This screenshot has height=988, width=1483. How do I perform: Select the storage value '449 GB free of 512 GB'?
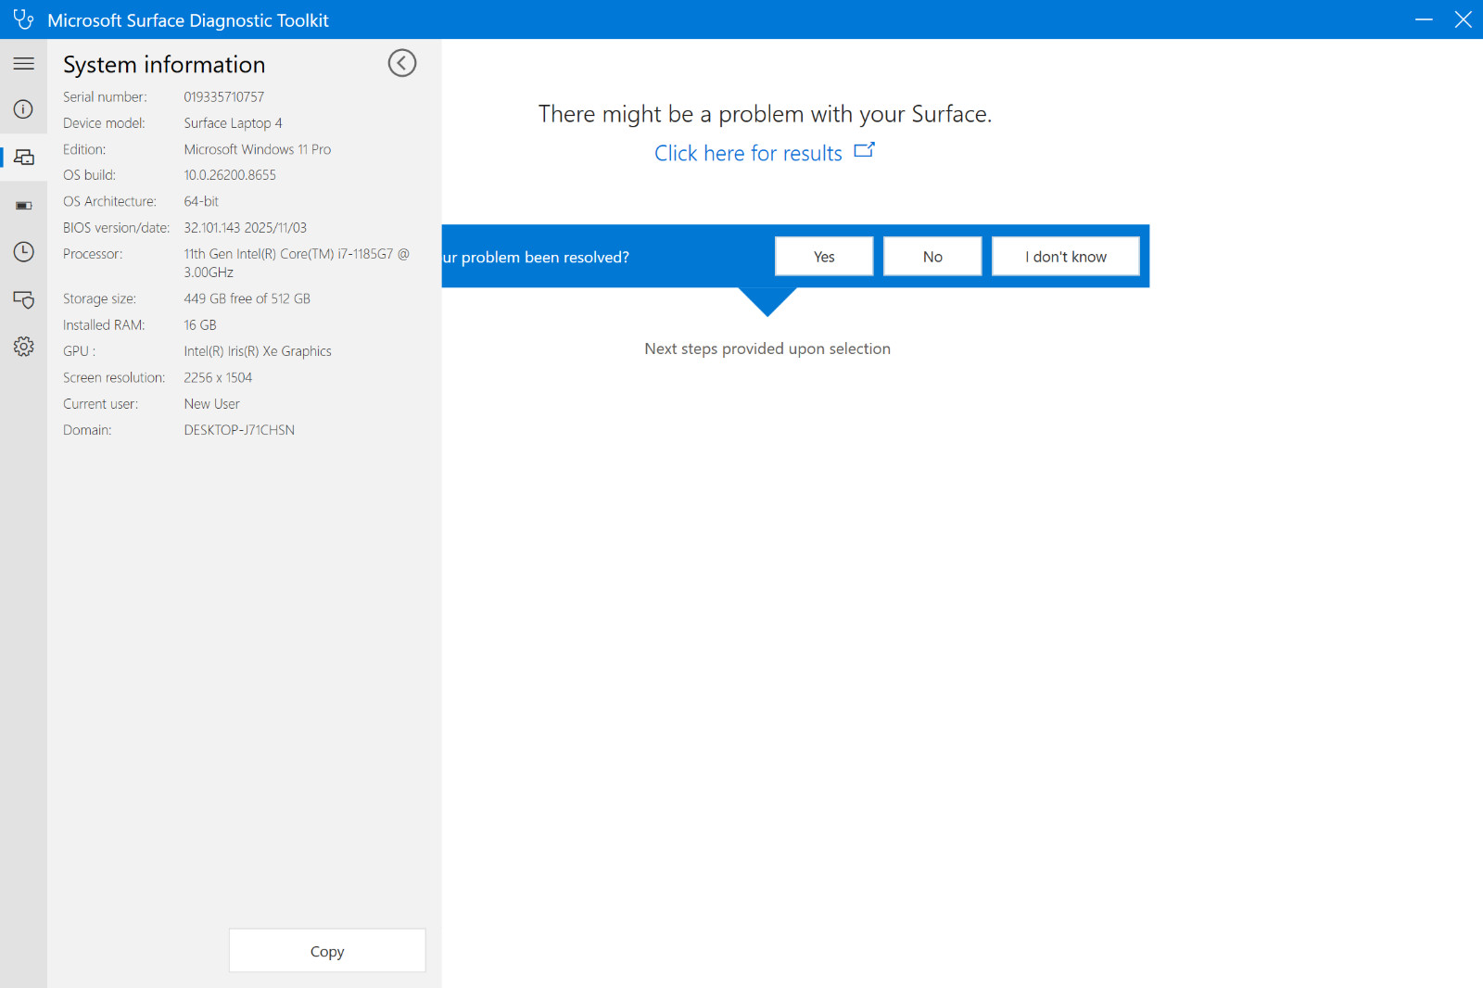pyautogui.click(x=247, y=298)
